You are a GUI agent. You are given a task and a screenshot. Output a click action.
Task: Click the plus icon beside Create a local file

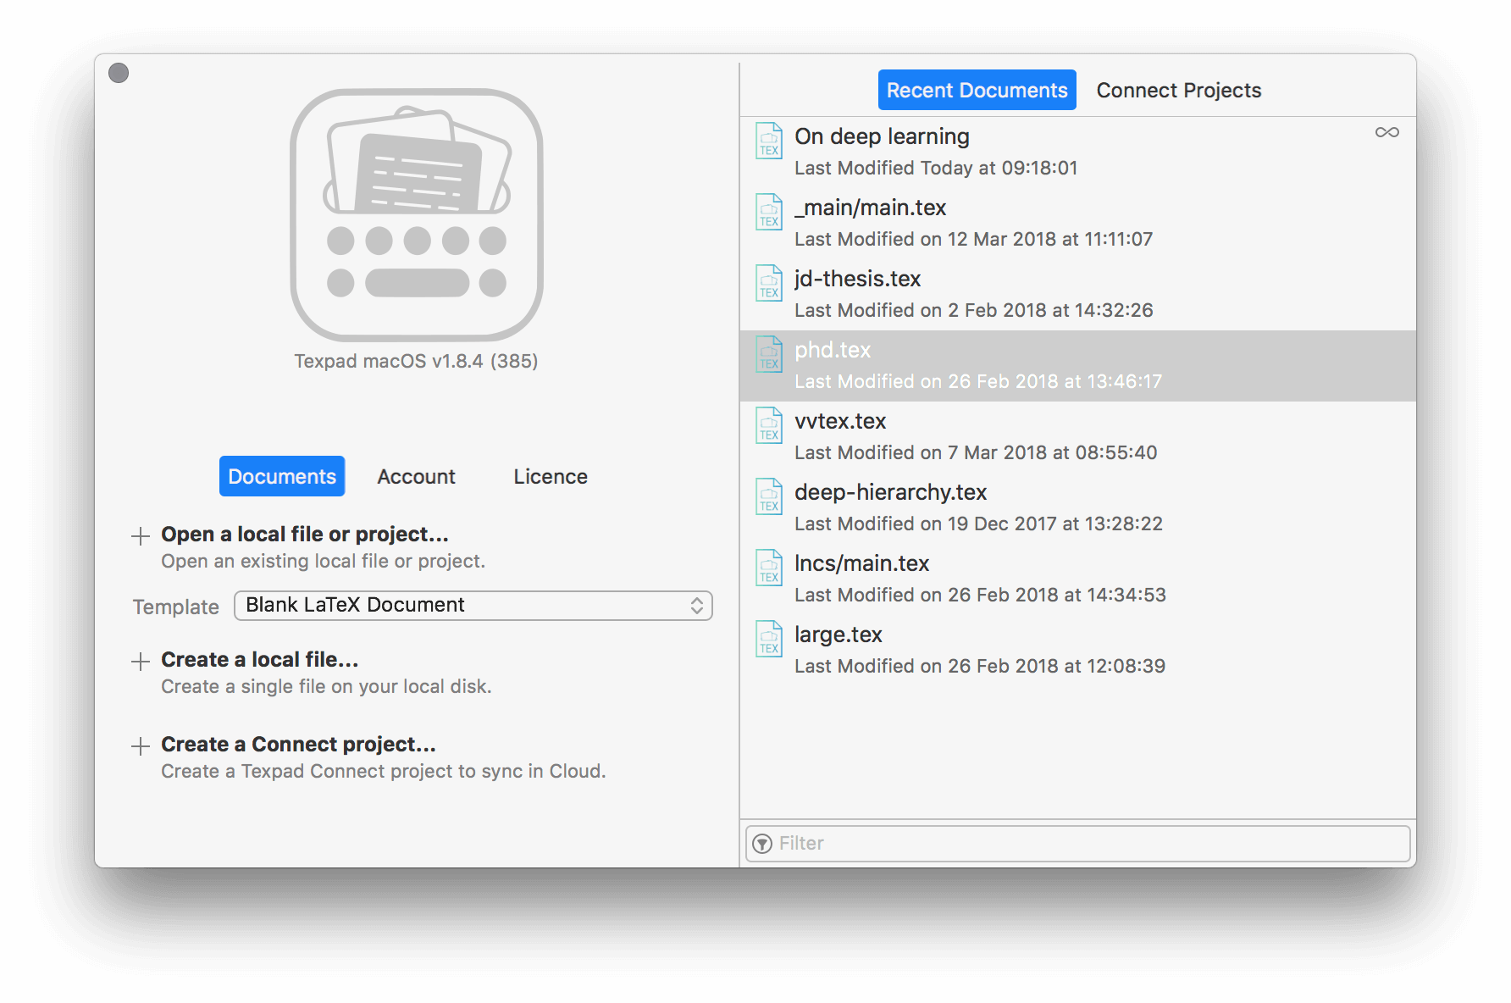[x=141, y=661]
